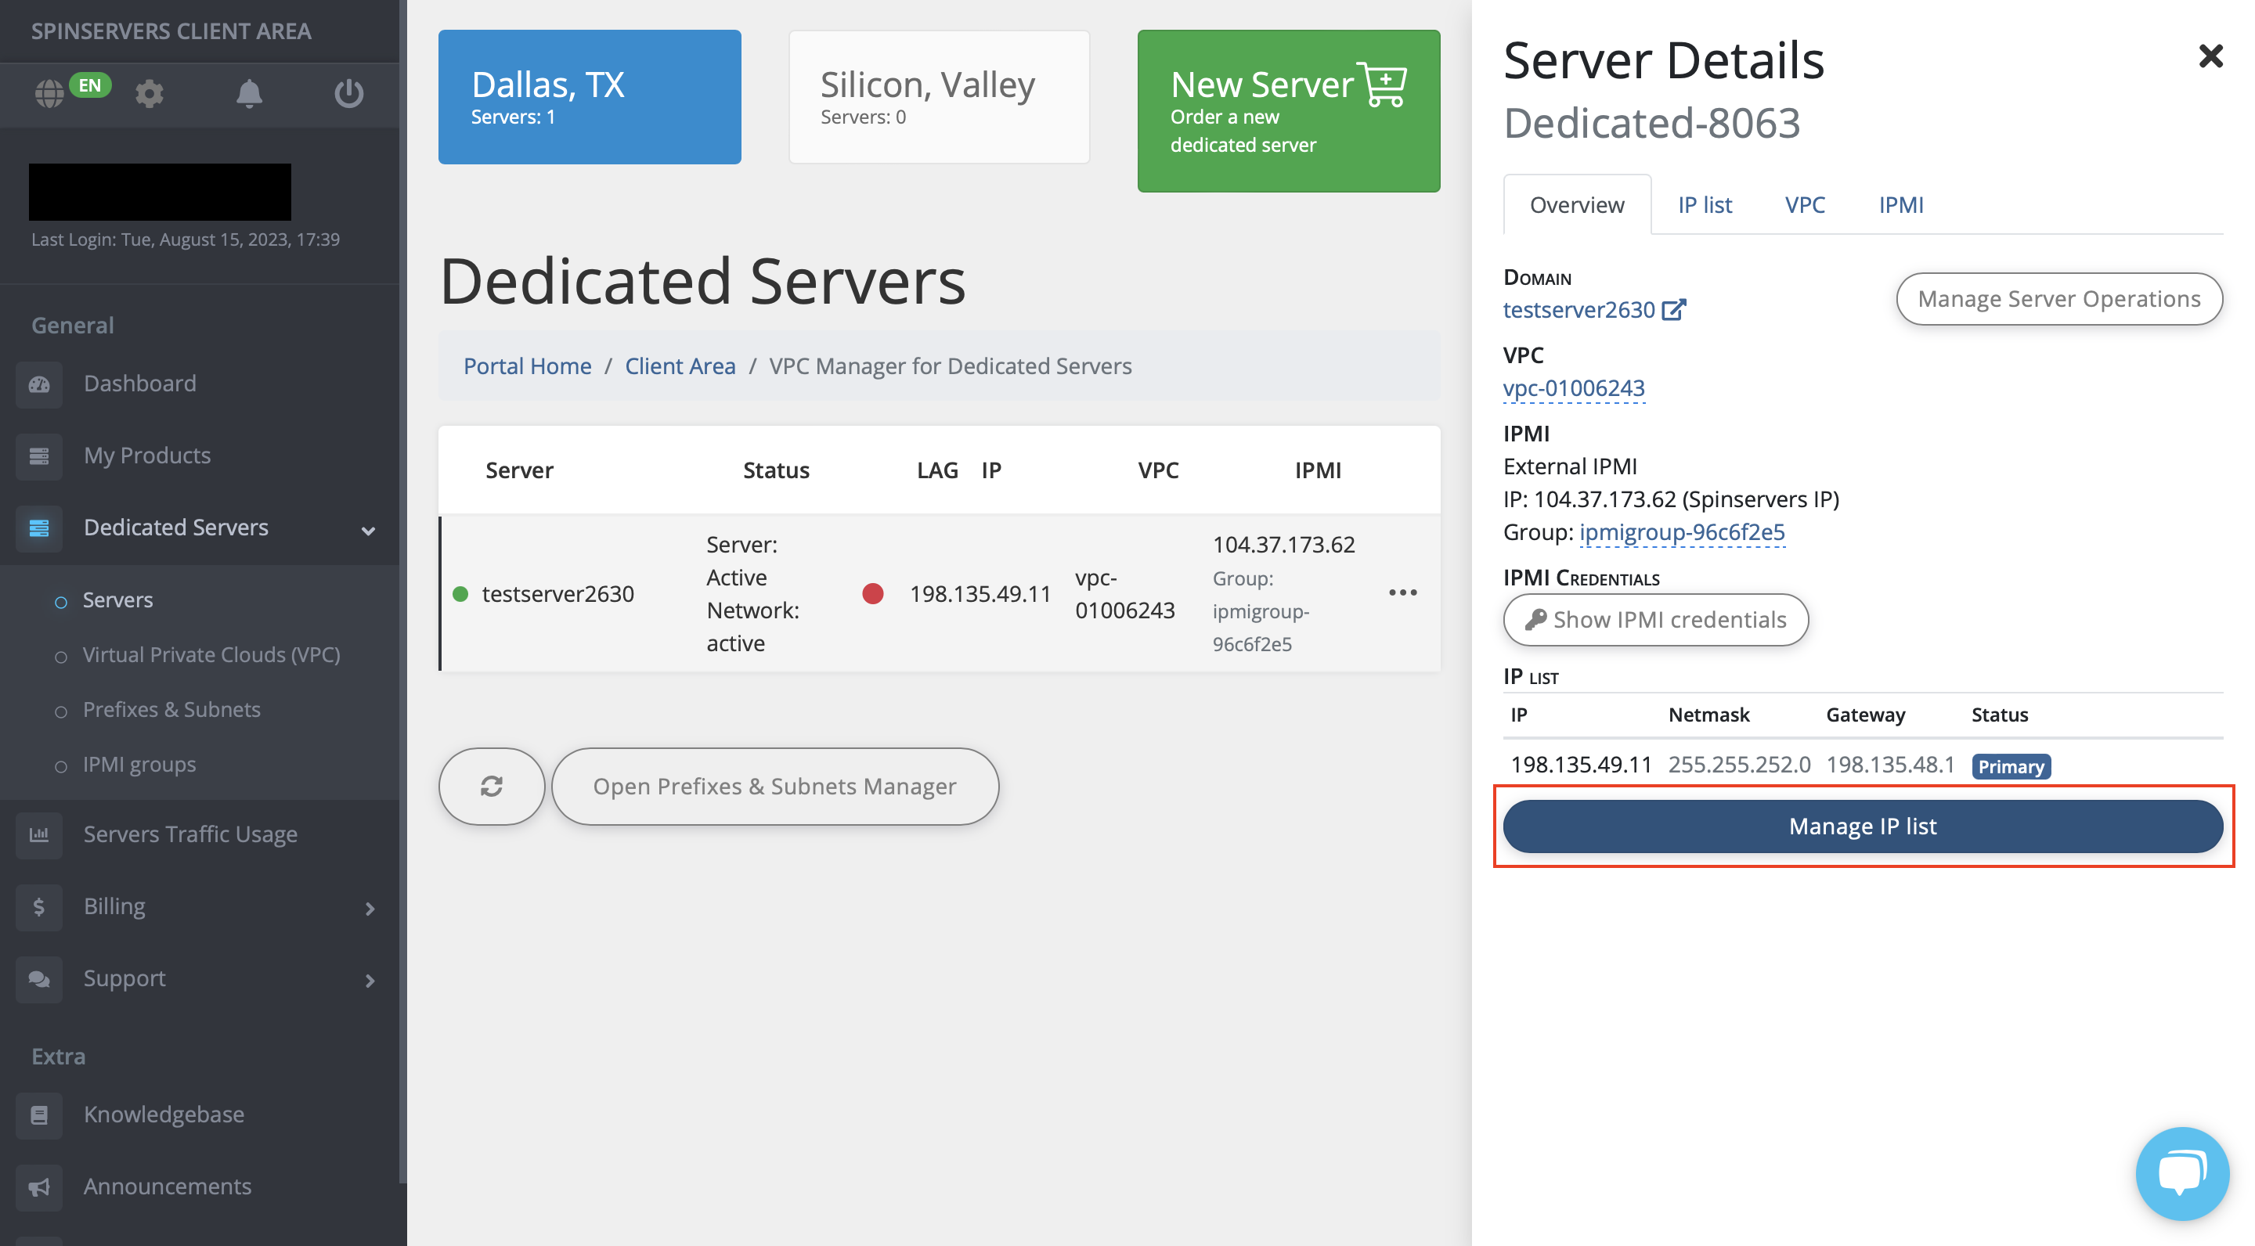Click the Portal Home breadcrumb link
The height and width of the screenshot is (1246, 2255).
click(x=527, y=366)
